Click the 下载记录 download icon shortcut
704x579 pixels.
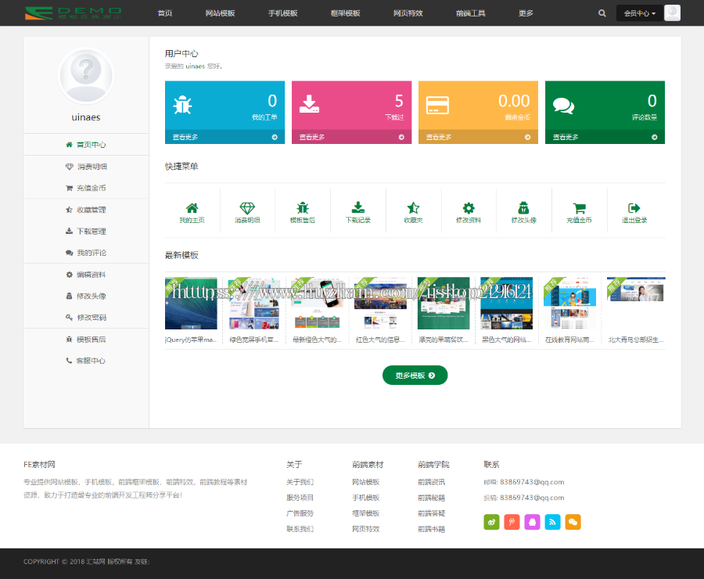[358, 208]
